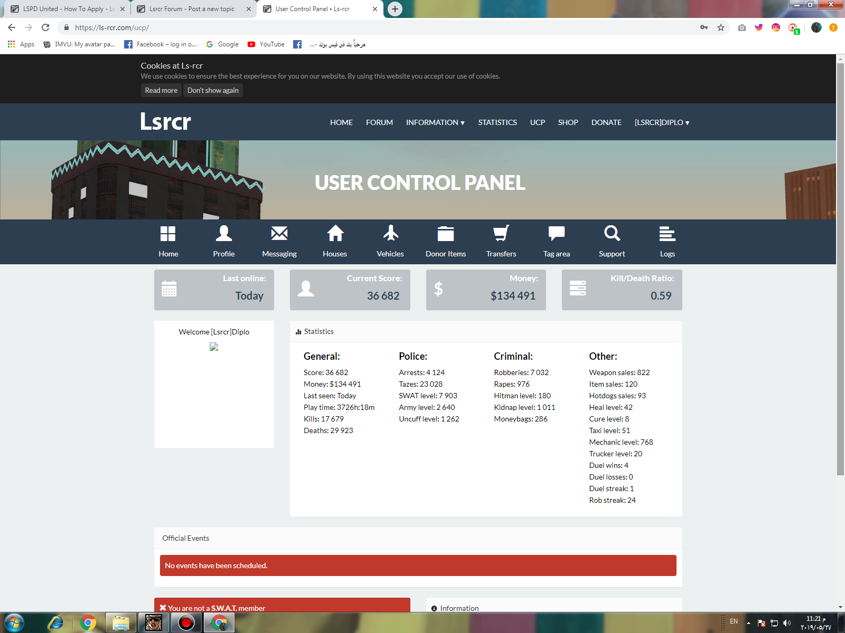Open the YouTube bookmark
Screen dimensions: 845x633
pos(266,44)
